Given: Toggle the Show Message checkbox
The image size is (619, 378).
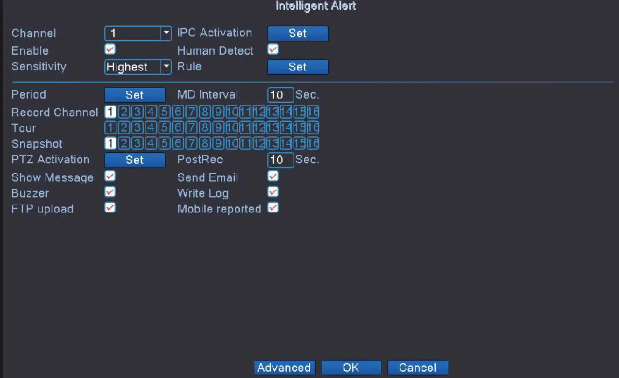Looking at the screenshot, I should point(110,176).
